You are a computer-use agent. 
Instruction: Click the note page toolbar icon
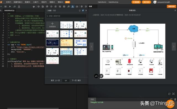[82, 7]
